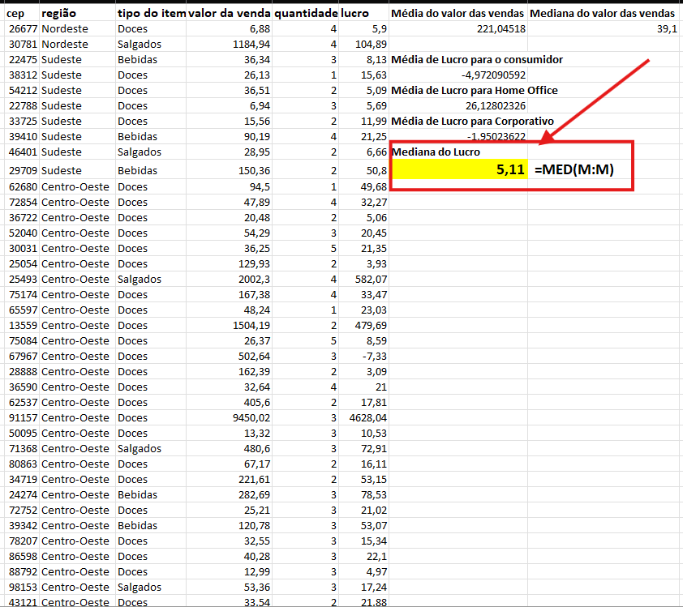Select the 'região' header cell
Image resolution: width=683 pixels, height=607 pixels.
[x=77, y=14]
